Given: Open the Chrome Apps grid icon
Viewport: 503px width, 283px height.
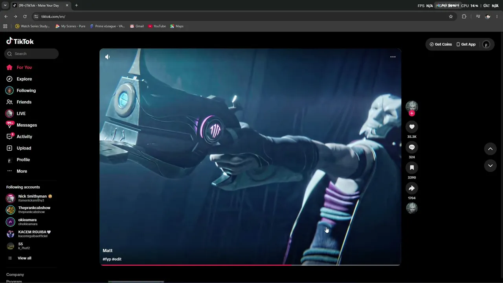Looking at the screenshot, I should pyautogui.click(x=5, y=26).
